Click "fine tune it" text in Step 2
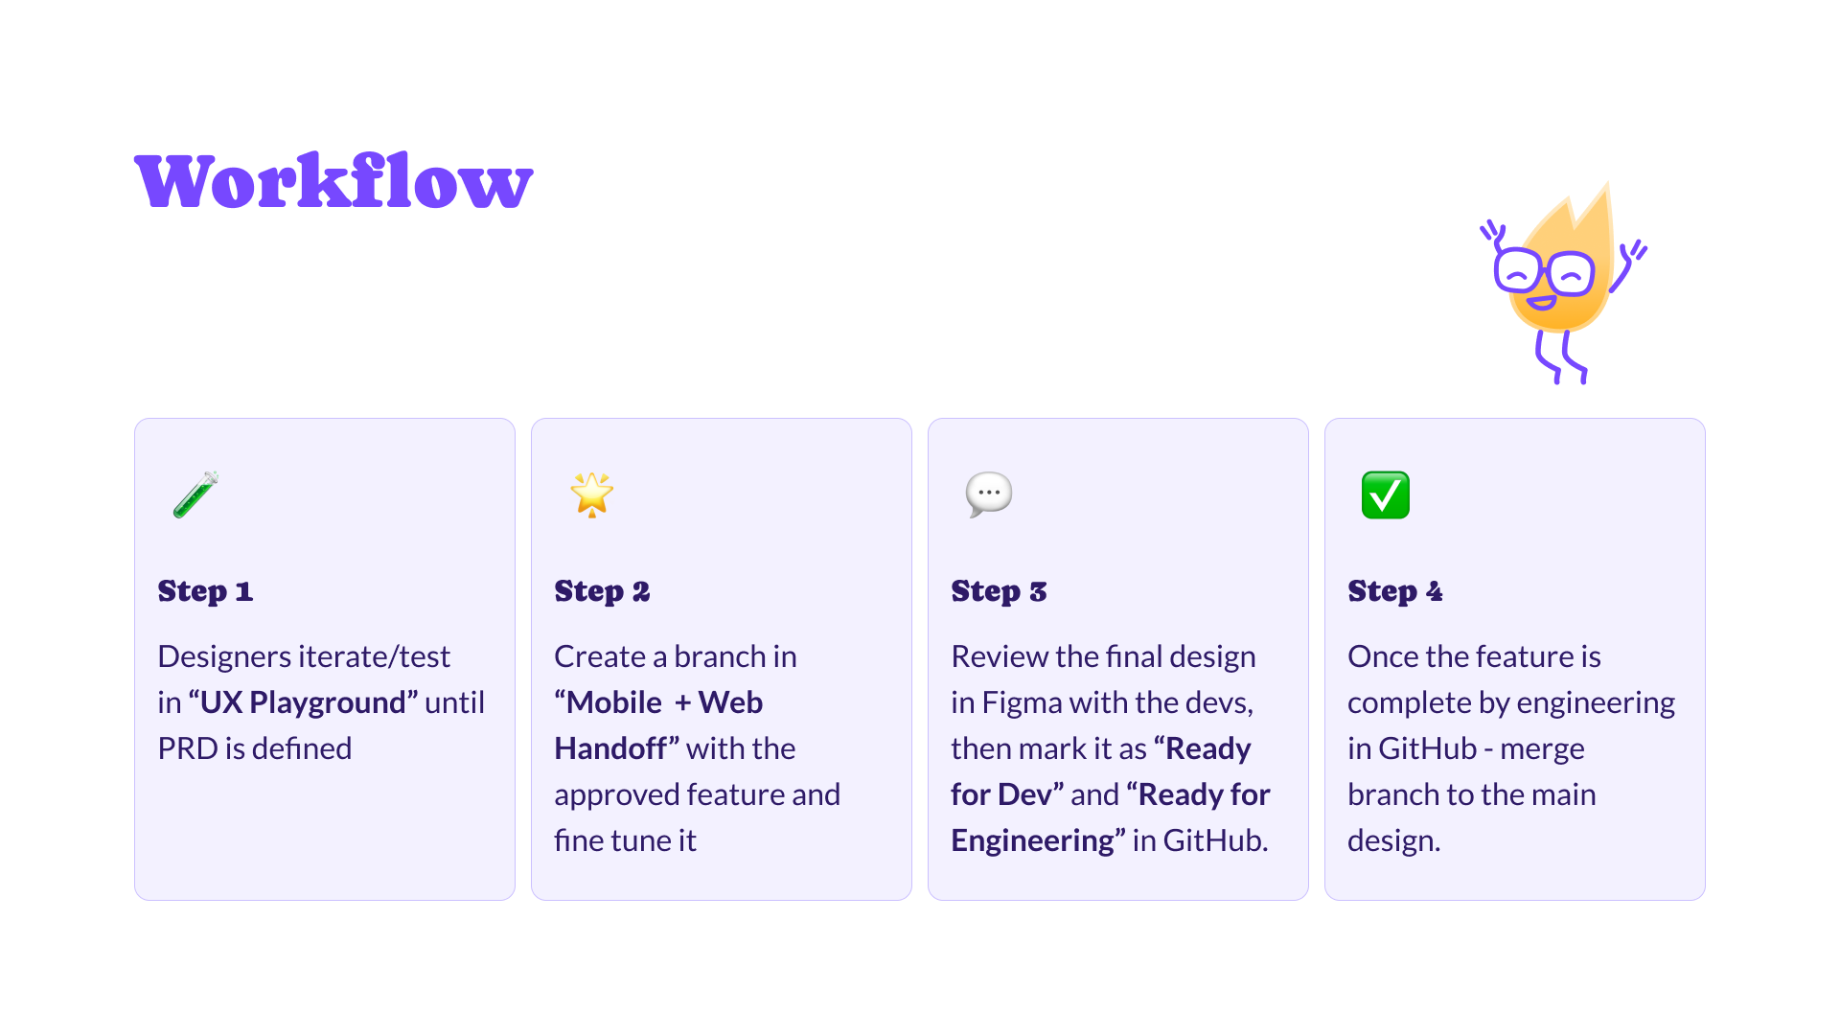Viewport: 1840px width, 1035px height. [625, 840]
